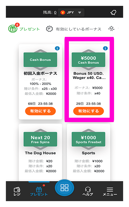This screenshot has height=207, width=129.
Task: Click the balance amount 0 link
Action: pyautogui.click(x=55, y=13)
